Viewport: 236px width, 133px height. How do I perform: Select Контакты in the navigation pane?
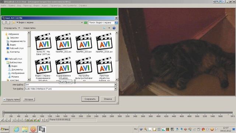[15, 52]
